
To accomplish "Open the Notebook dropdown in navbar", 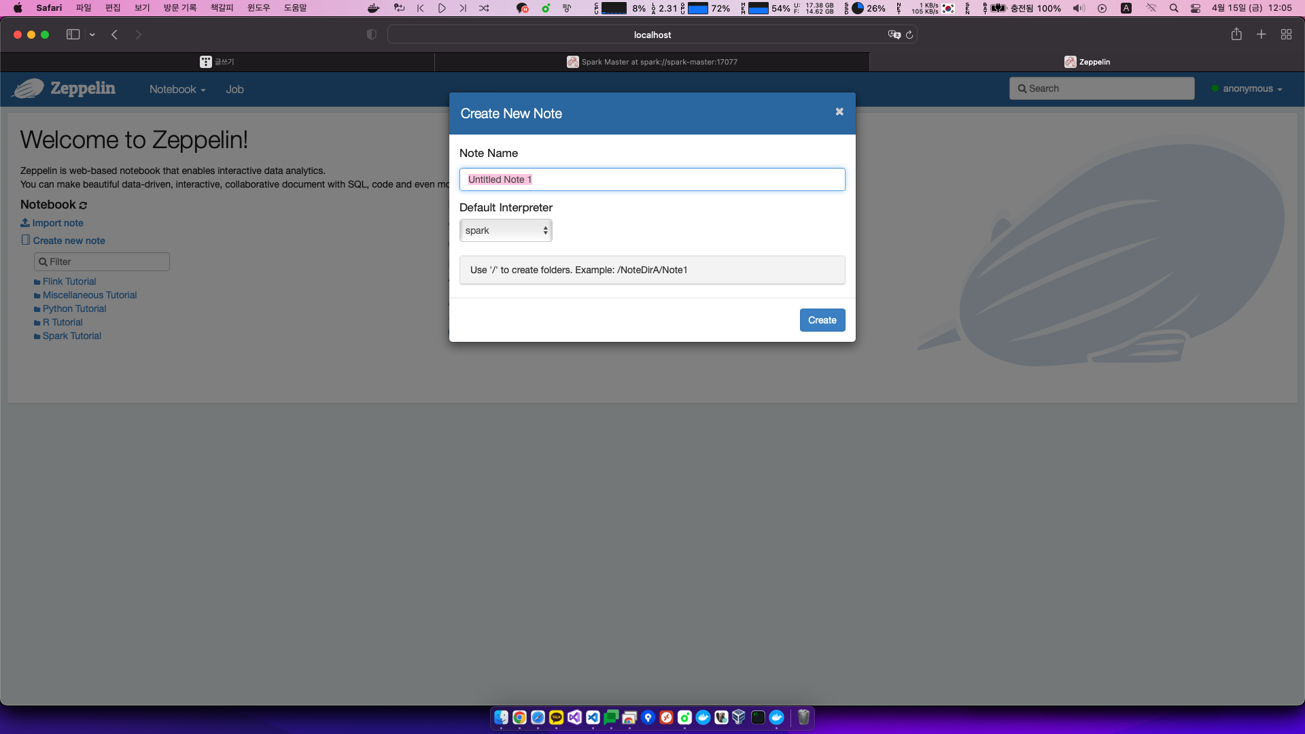I will point(177,89).
